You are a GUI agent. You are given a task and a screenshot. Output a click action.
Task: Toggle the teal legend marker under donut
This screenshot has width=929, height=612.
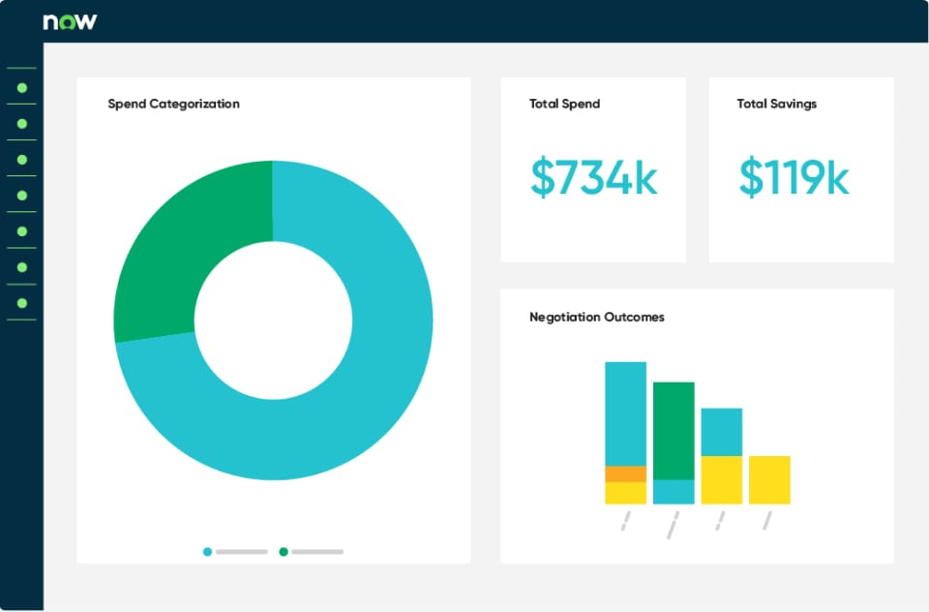[x=207, y=552]
